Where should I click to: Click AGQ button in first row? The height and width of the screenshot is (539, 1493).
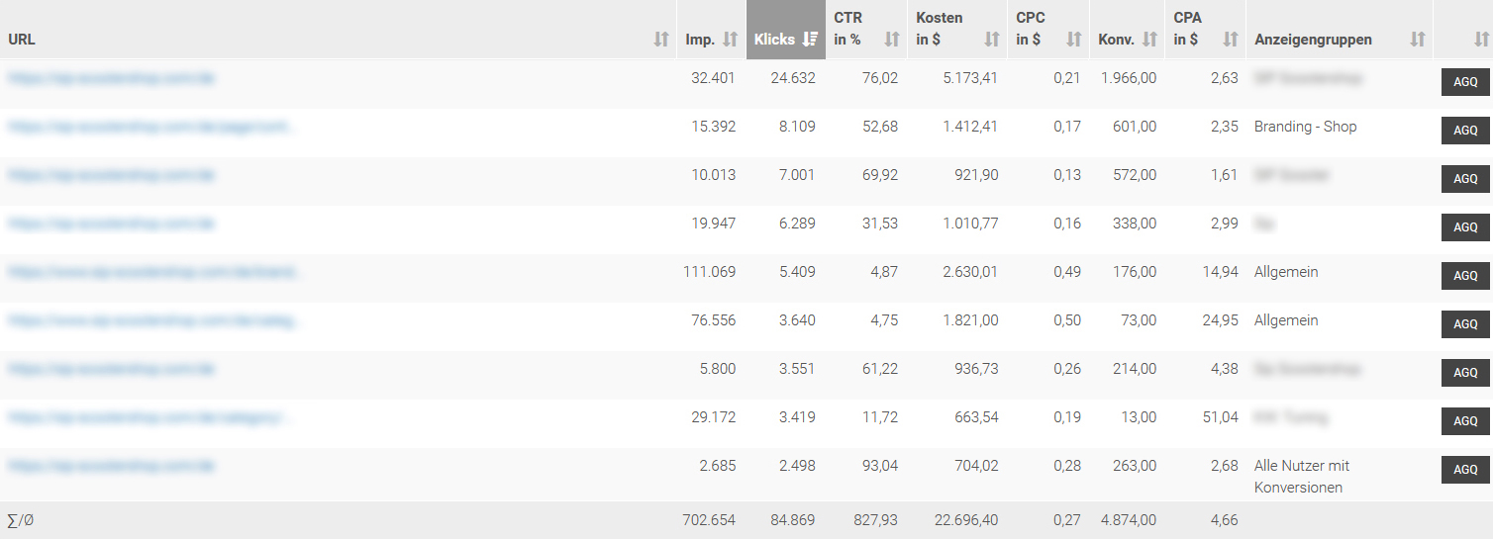tap(1465, 82)
